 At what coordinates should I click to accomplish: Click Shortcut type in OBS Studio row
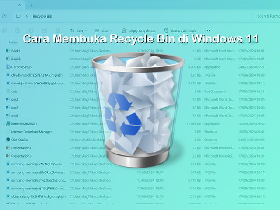tap(210, 140)
